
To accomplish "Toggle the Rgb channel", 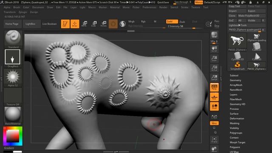I will tap(143, 22).
